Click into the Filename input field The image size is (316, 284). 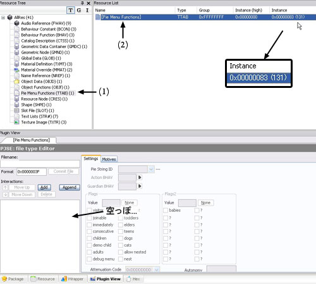[x=40, y=164]
